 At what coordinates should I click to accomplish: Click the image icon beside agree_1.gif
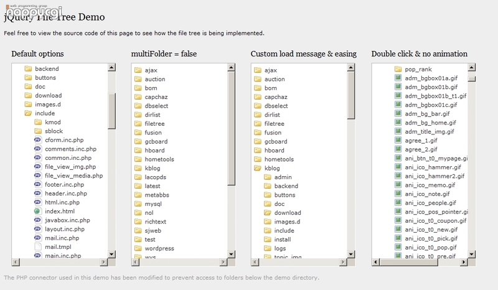click(398, 140)
